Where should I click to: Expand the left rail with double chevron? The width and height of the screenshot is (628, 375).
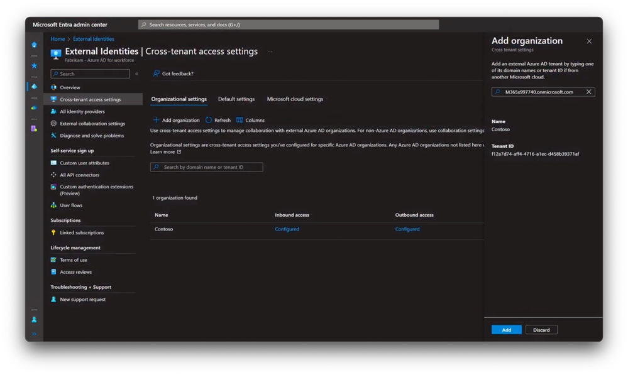pos(34,334)
